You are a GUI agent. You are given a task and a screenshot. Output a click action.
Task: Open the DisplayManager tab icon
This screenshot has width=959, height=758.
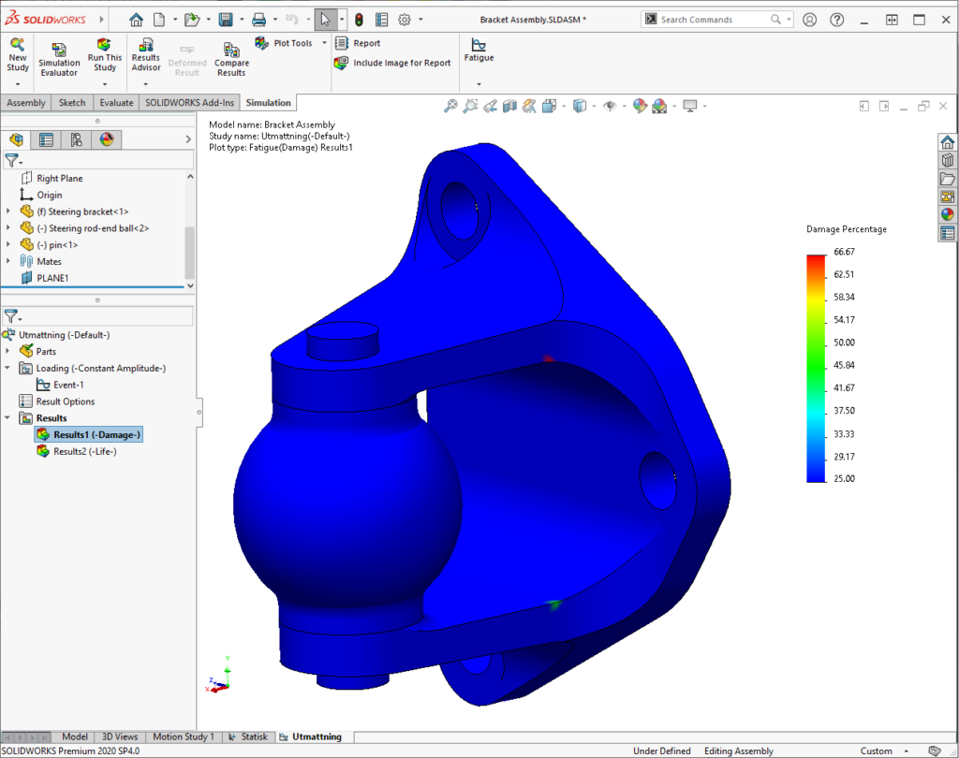coord(107,140)
